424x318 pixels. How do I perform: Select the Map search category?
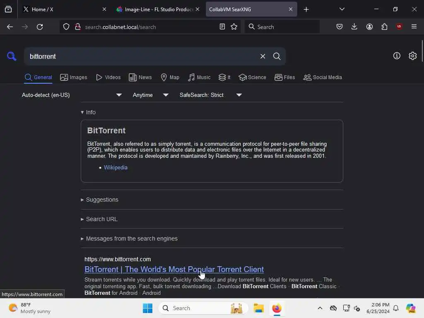point(170,77)
